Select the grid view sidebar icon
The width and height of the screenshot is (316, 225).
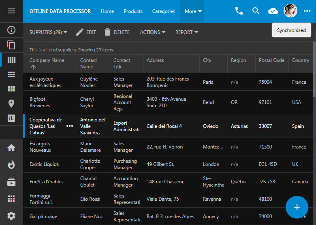11,60
